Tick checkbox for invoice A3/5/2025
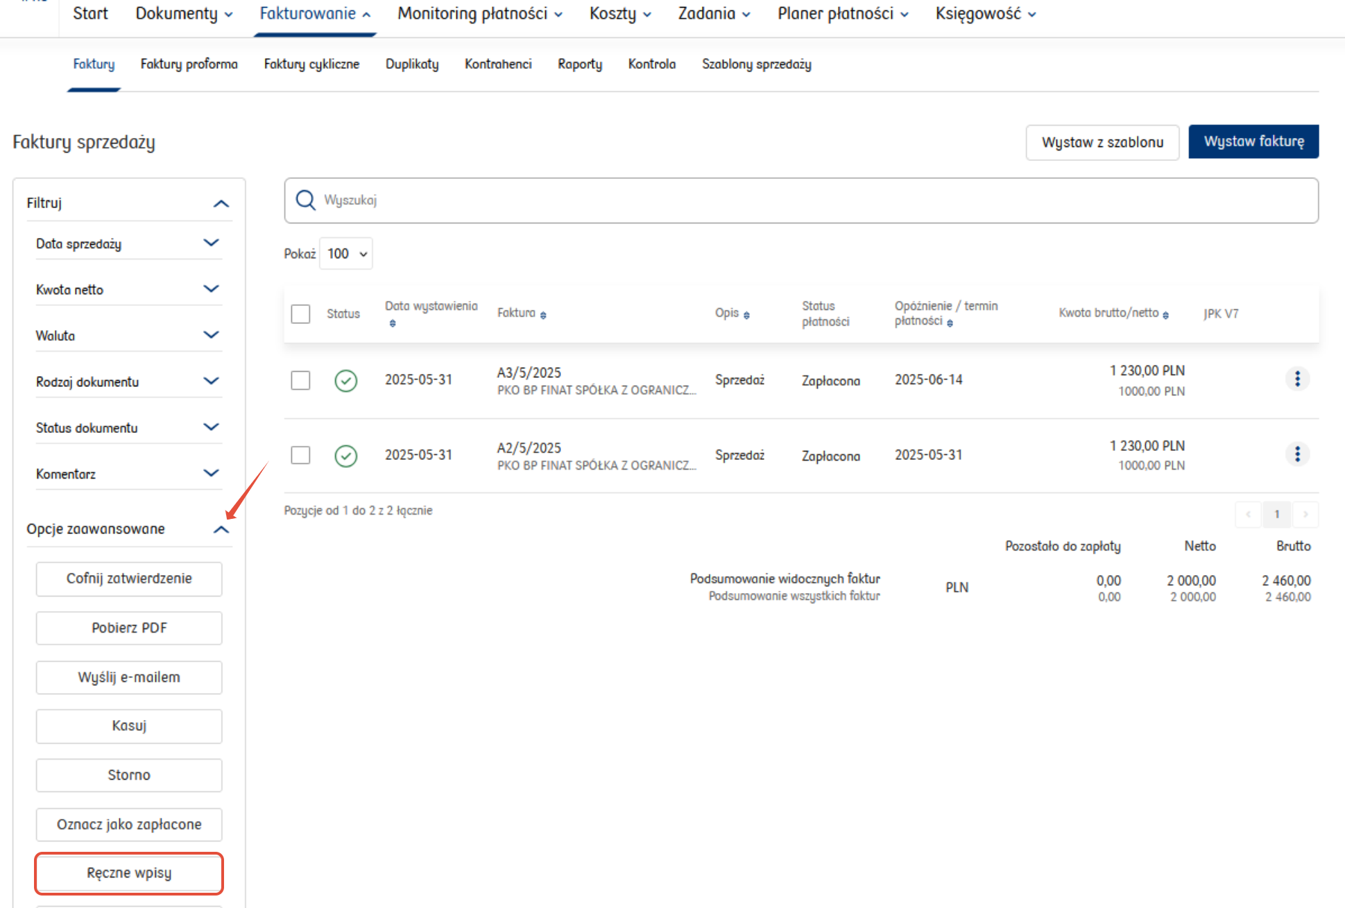Image resolution: width=1345 pixels, height=908 pixels. click(300, 380)
